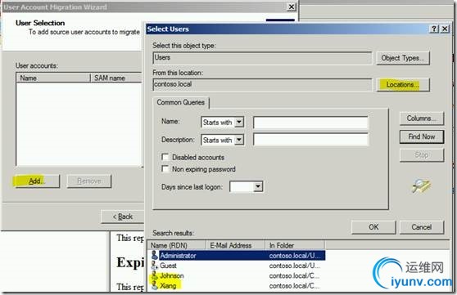Click into the Name query text field
The width and height of the screenshot is (457, 295).
310,123
